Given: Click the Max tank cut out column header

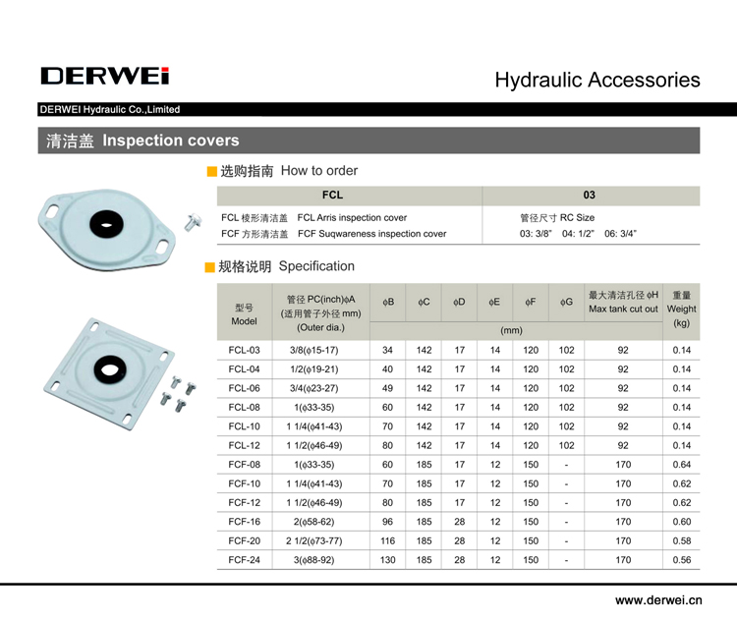Looking at the screenshot, I should point(623,302).
